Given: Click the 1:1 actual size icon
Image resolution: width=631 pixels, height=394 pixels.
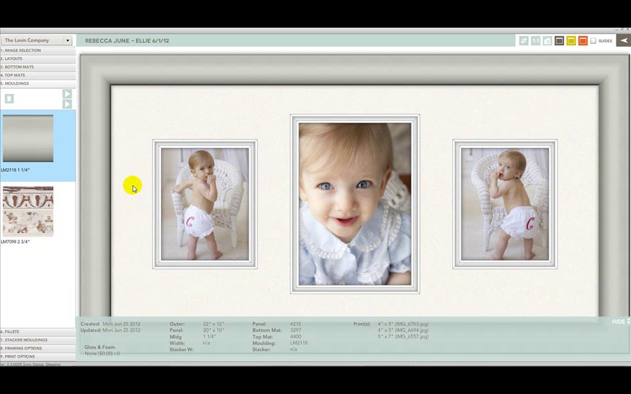Looking at the screenshot, I should [536, 41].
